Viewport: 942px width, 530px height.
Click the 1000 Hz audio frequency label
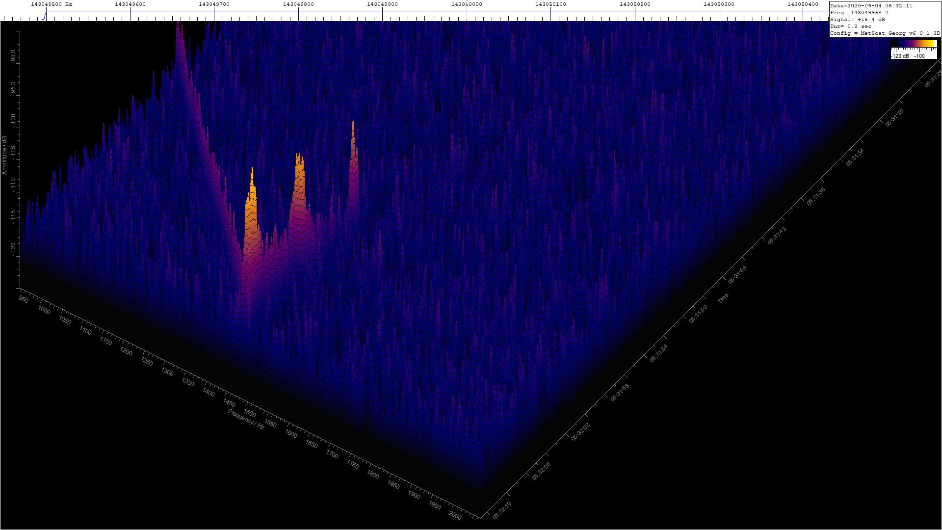click(44, 310)
